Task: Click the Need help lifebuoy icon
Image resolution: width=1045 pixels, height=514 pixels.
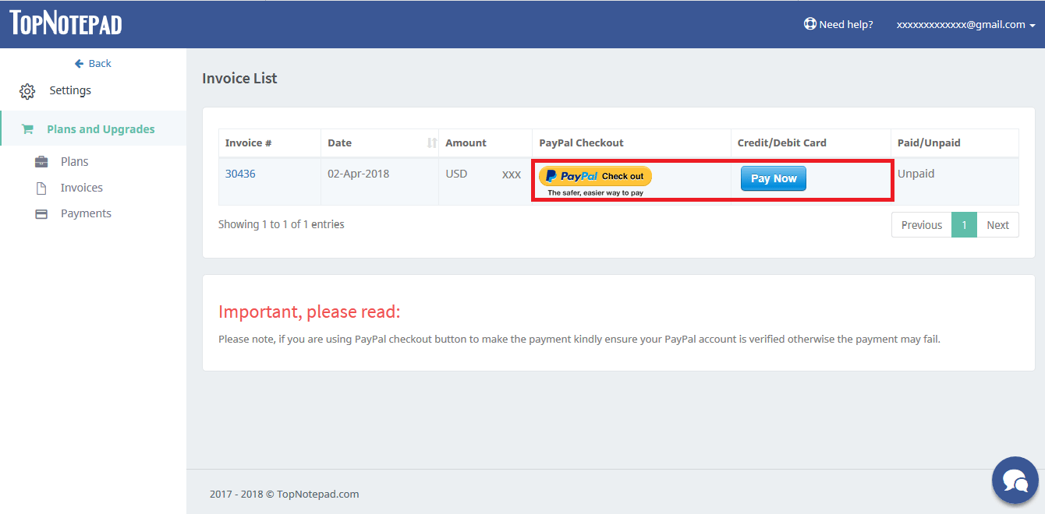Action: pyautogui.click(x=810, y=24)
